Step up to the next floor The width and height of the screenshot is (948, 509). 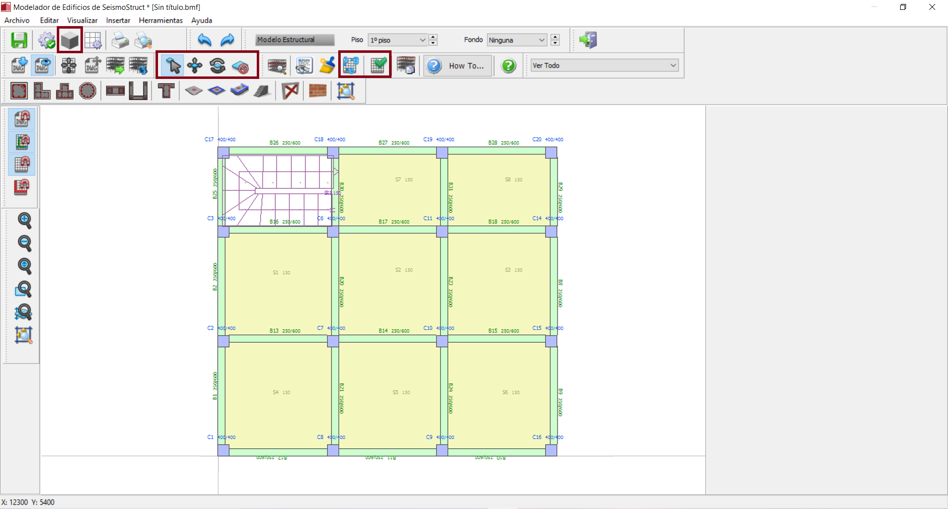[433, 37]
